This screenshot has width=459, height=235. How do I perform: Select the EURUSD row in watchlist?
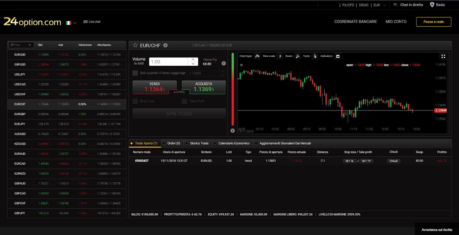67,55
